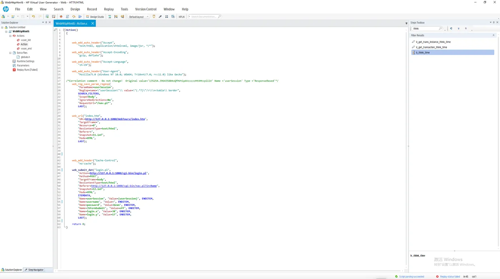Viewport: 500px width, 279px height.
Task: Click the pencil-shaped toolbar icon
Action: [x=160, y=16]
